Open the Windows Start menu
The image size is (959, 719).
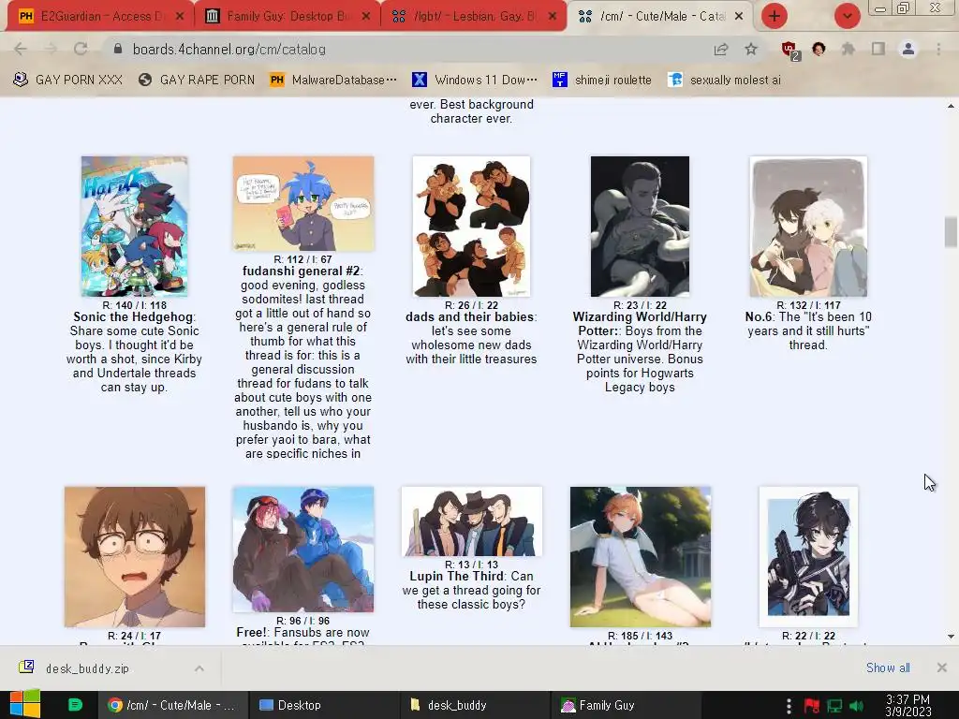click(25, 705)
